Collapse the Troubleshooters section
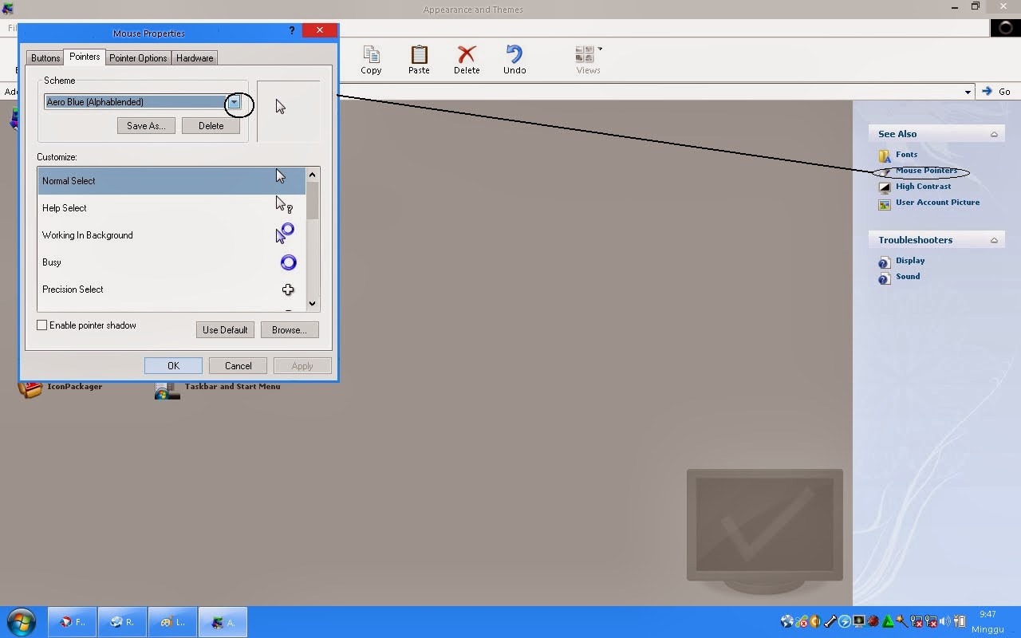This screenshot has width=1021, height=638. (x=994, y=239)
